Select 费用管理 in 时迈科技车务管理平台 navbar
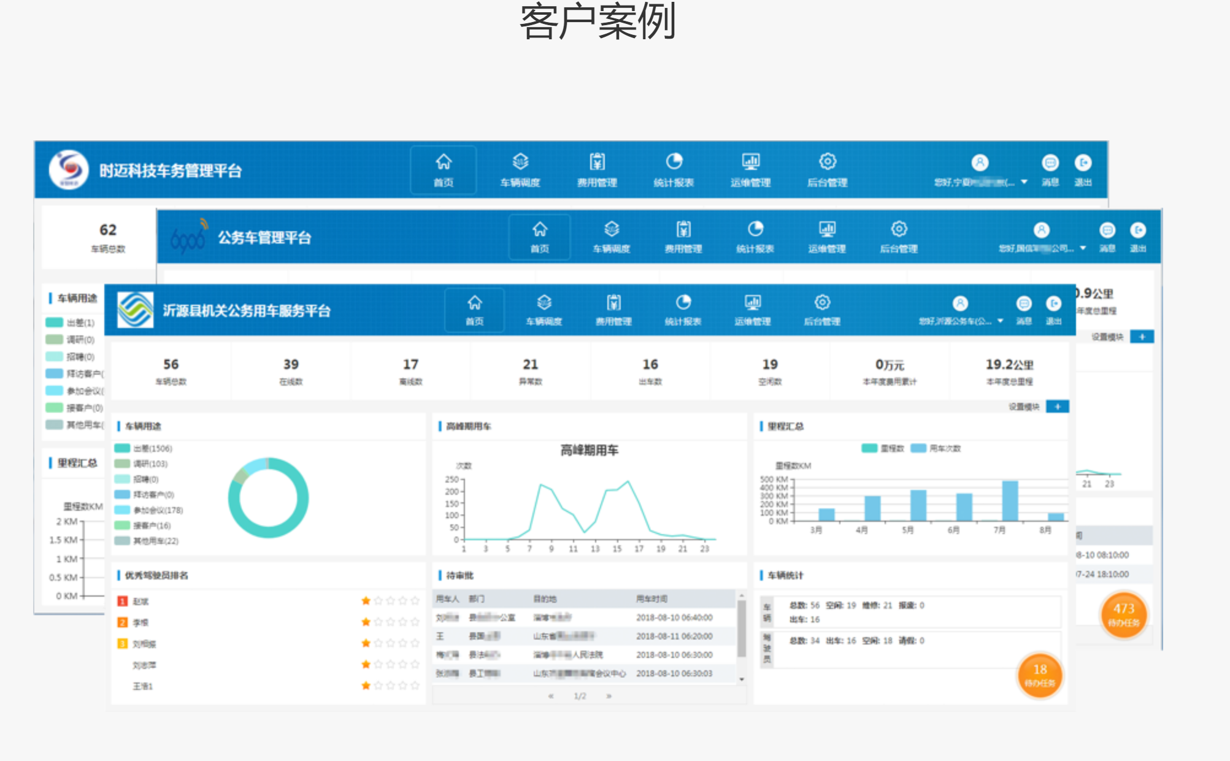Screen dimensions: 1230x761 pos(597,170)
